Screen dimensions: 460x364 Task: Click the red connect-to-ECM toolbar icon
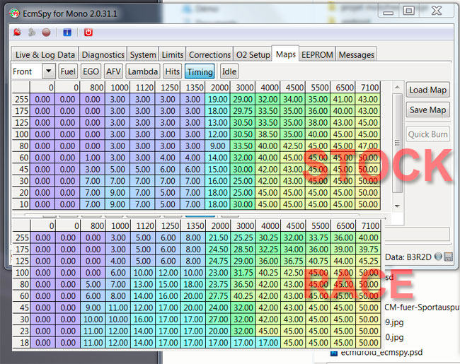[x=17, y=33]
